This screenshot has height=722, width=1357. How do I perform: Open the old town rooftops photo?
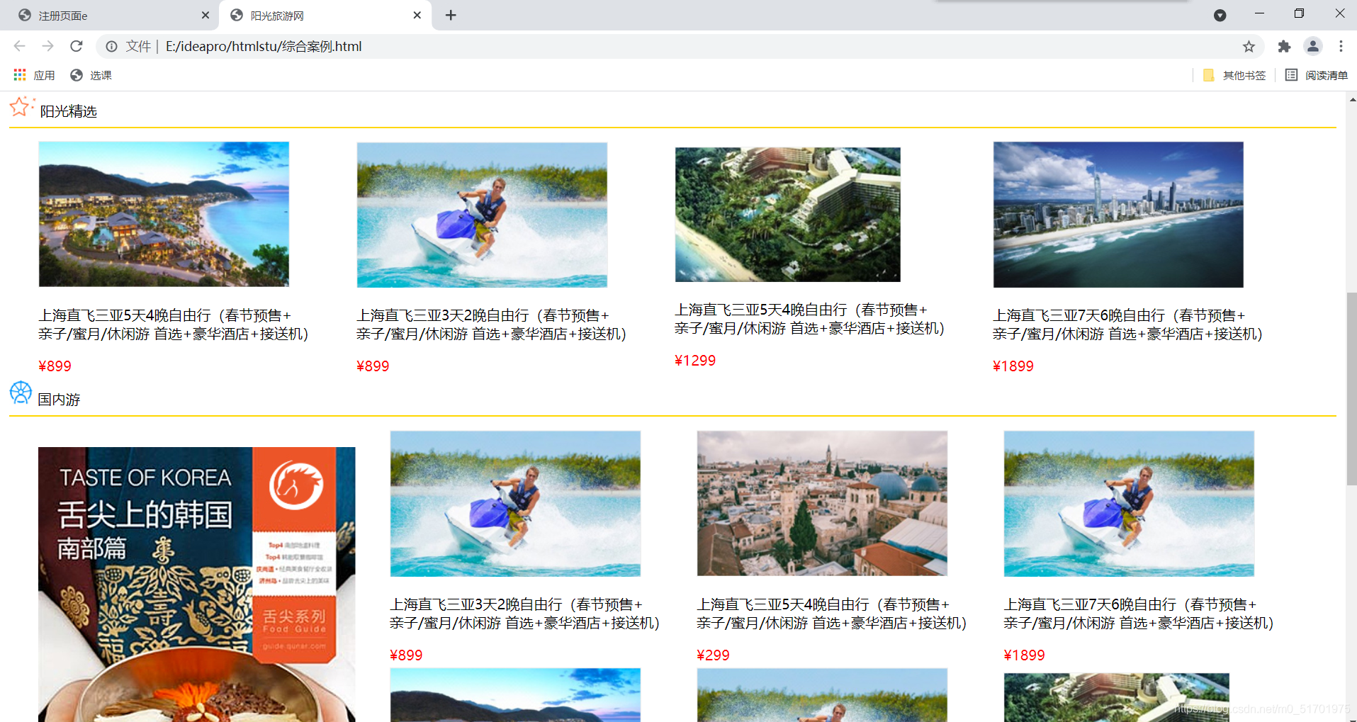click(x=822, y=504)
